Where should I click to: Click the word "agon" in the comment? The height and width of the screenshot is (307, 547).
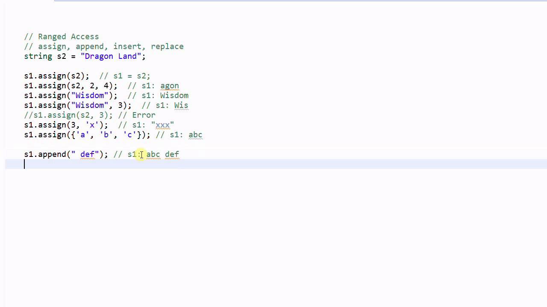point(170,86)
